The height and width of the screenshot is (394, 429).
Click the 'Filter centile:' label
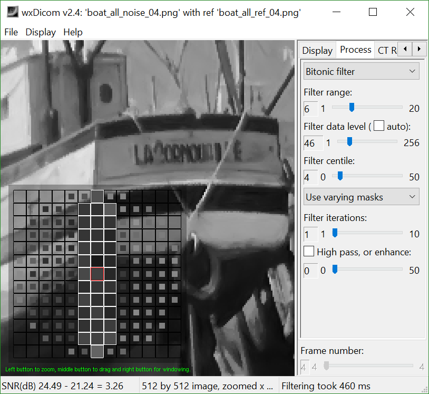[329, 161]
